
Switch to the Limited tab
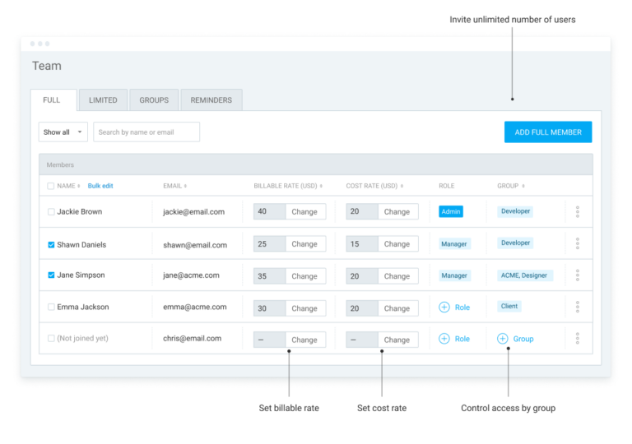[103, 100]
